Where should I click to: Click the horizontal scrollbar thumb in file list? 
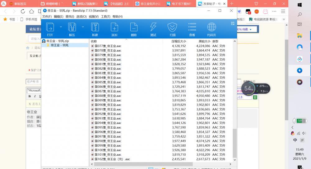click(143, 164)
